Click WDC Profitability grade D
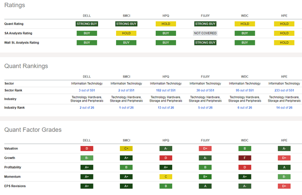The height and width of the screenshot is (195, 302). (x=245, y=167)
